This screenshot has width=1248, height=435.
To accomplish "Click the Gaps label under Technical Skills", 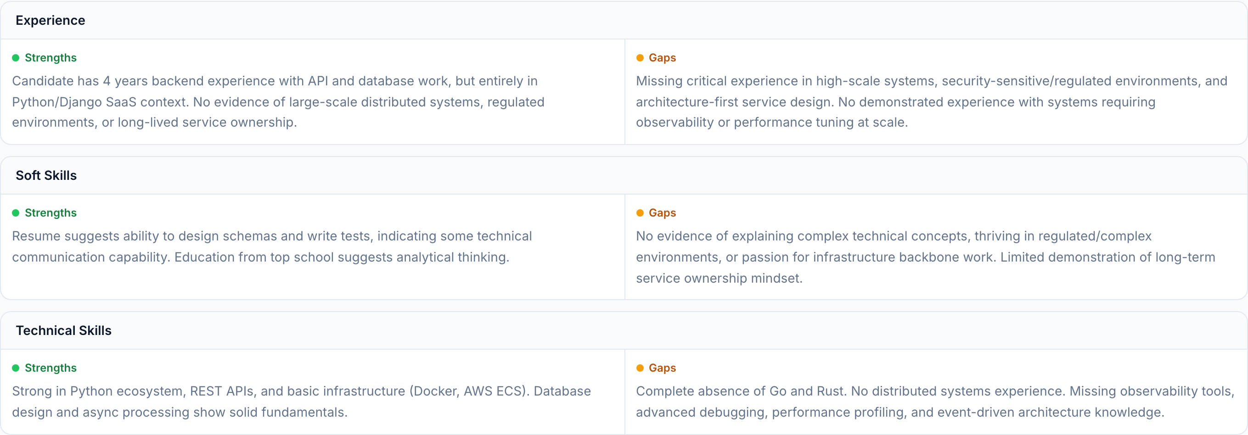I will tap(662, 368).
